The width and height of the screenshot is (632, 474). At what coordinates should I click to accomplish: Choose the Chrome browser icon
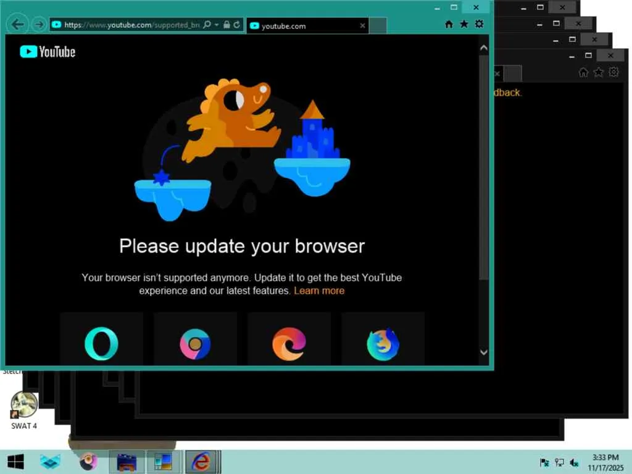click(195, 344)
